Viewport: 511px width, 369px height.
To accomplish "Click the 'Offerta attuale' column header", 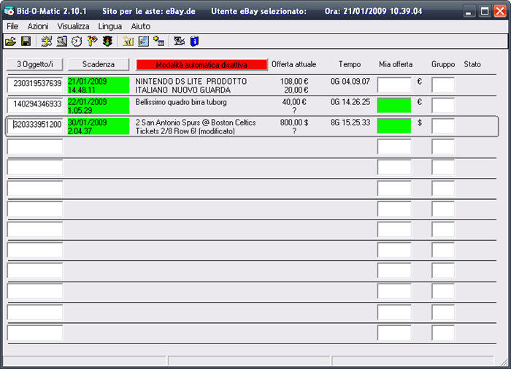I will click(x=293, y=64).
